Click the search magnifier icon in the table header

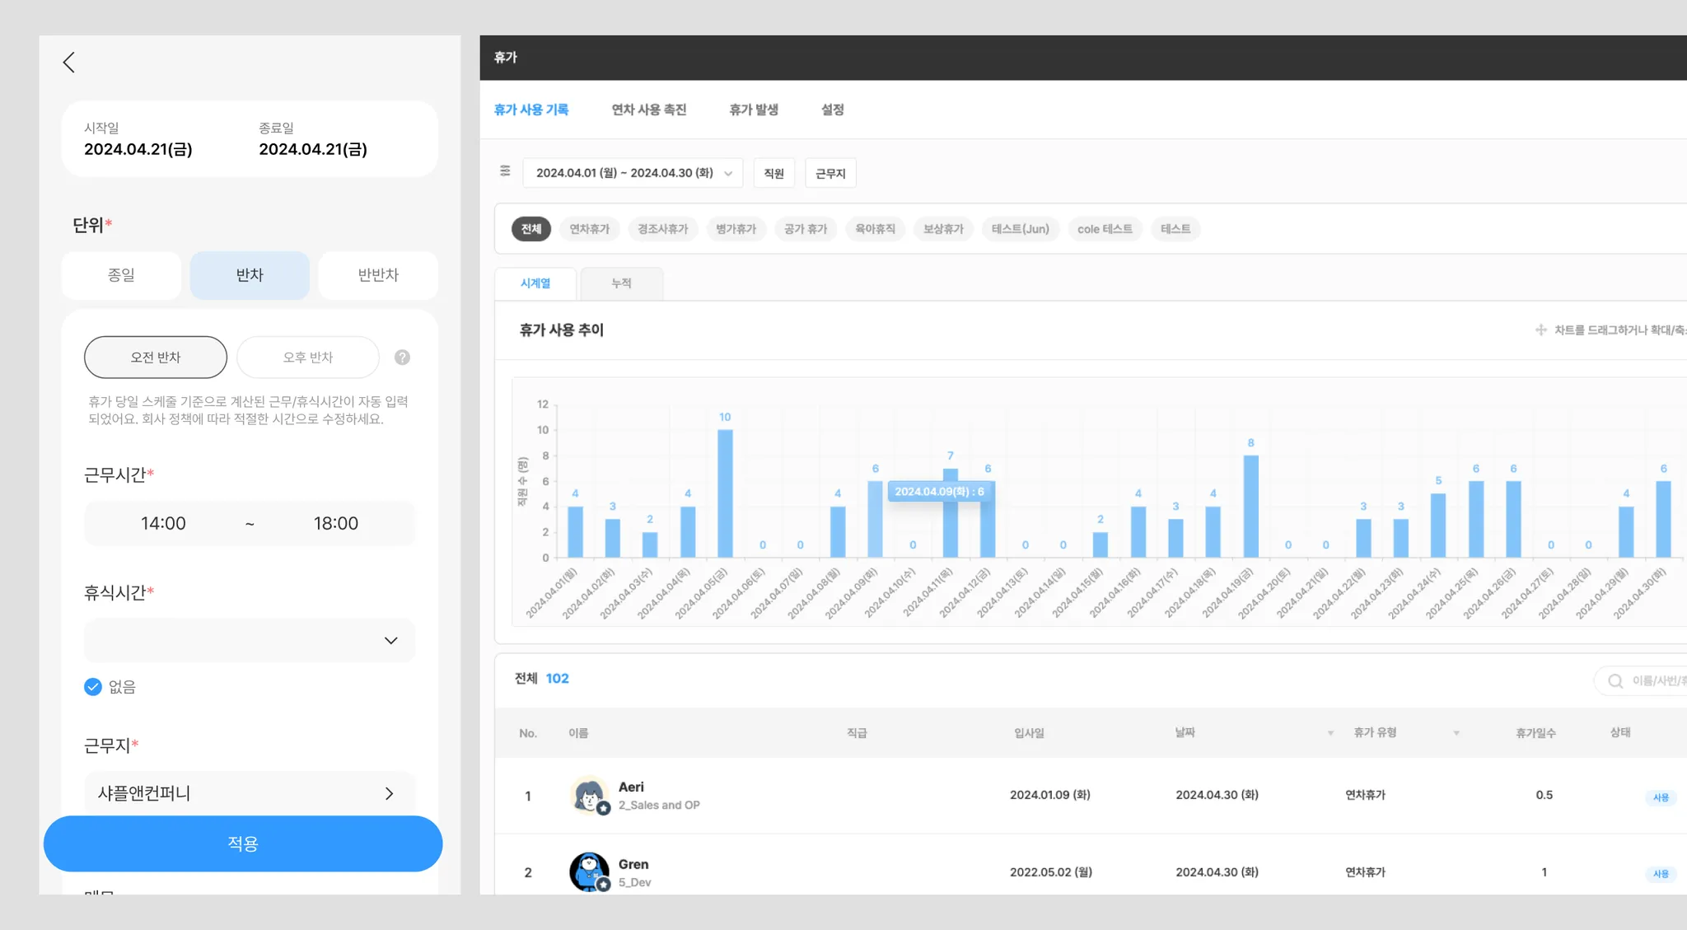pyautogui.click(x=1615, y=681)
